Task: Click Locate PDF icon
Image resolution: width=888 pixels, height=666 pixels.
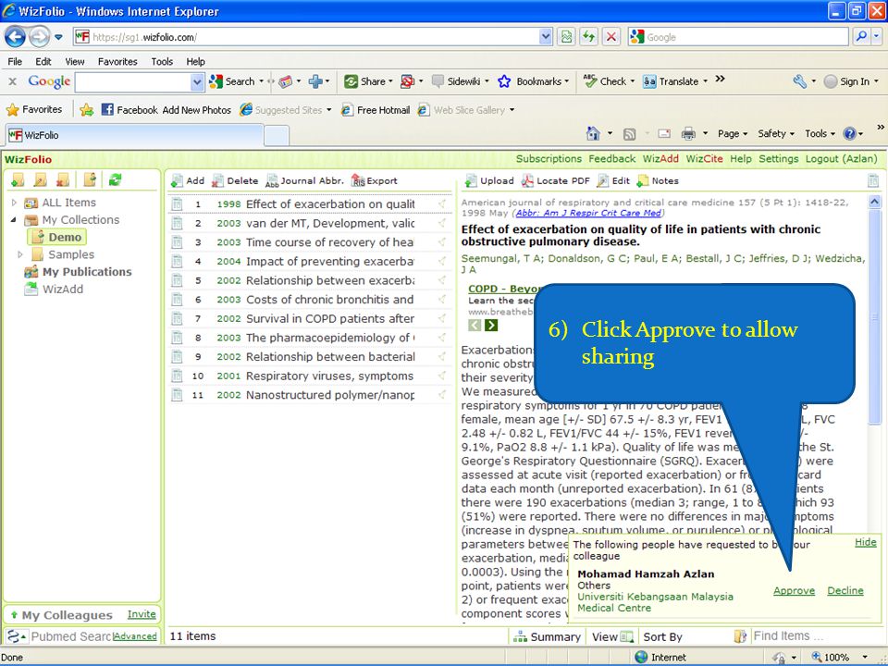Action: pyautogui.click(x=527, y=180)
